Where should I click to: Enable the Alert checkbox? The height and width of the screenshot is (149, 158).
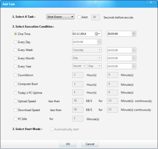tap(79, 17)
